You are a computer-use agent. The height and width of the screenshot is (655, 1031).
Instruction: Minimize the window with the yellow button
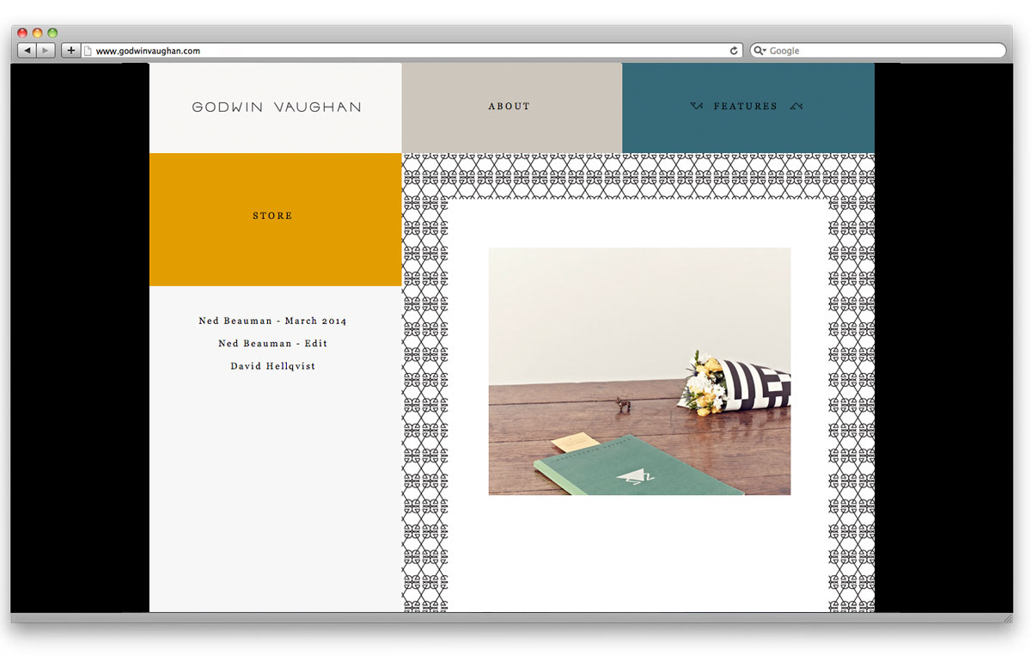(x=37, y=33)
